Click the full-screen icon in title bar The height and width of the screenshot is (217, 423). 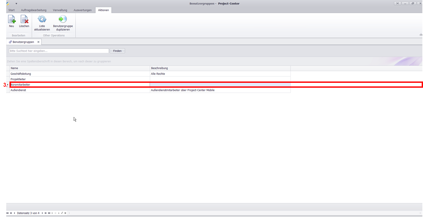(x=397, y=3)
